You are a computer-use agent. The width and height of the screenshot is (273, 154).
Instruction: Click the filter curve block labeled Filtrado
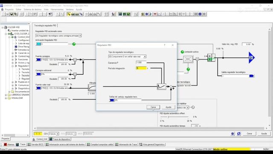click(x=92, y=87)
